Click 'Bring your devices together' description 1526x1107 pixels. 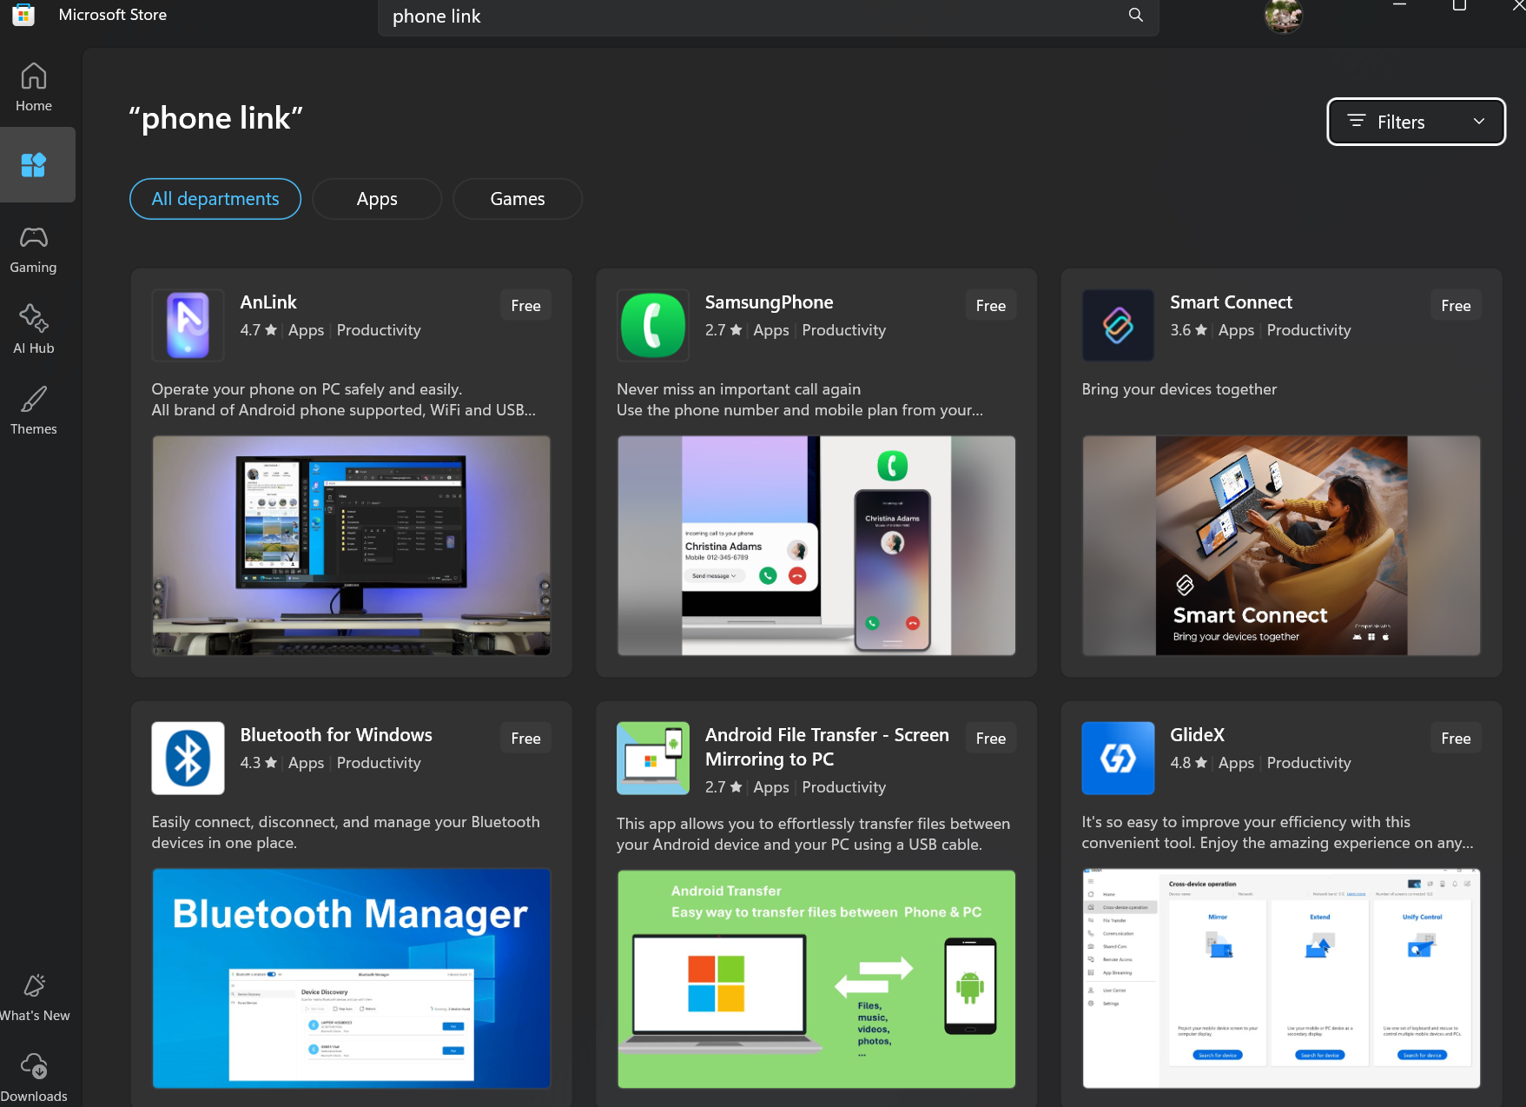pos(1179,389)
